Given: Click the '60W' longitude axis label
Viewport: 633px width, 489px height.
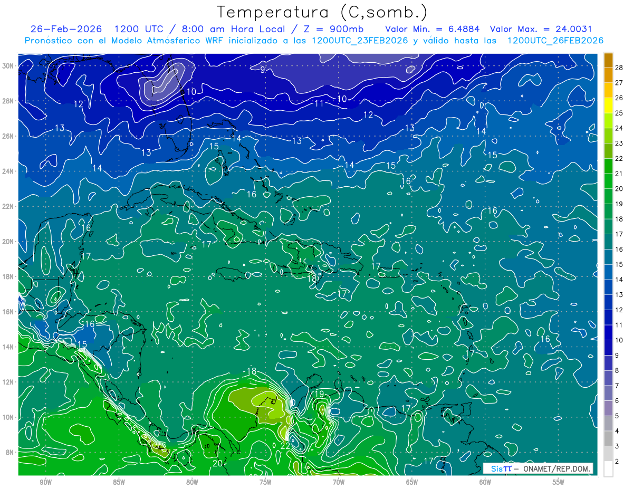Looking at the screenshot, I should (x=485, y=482).
